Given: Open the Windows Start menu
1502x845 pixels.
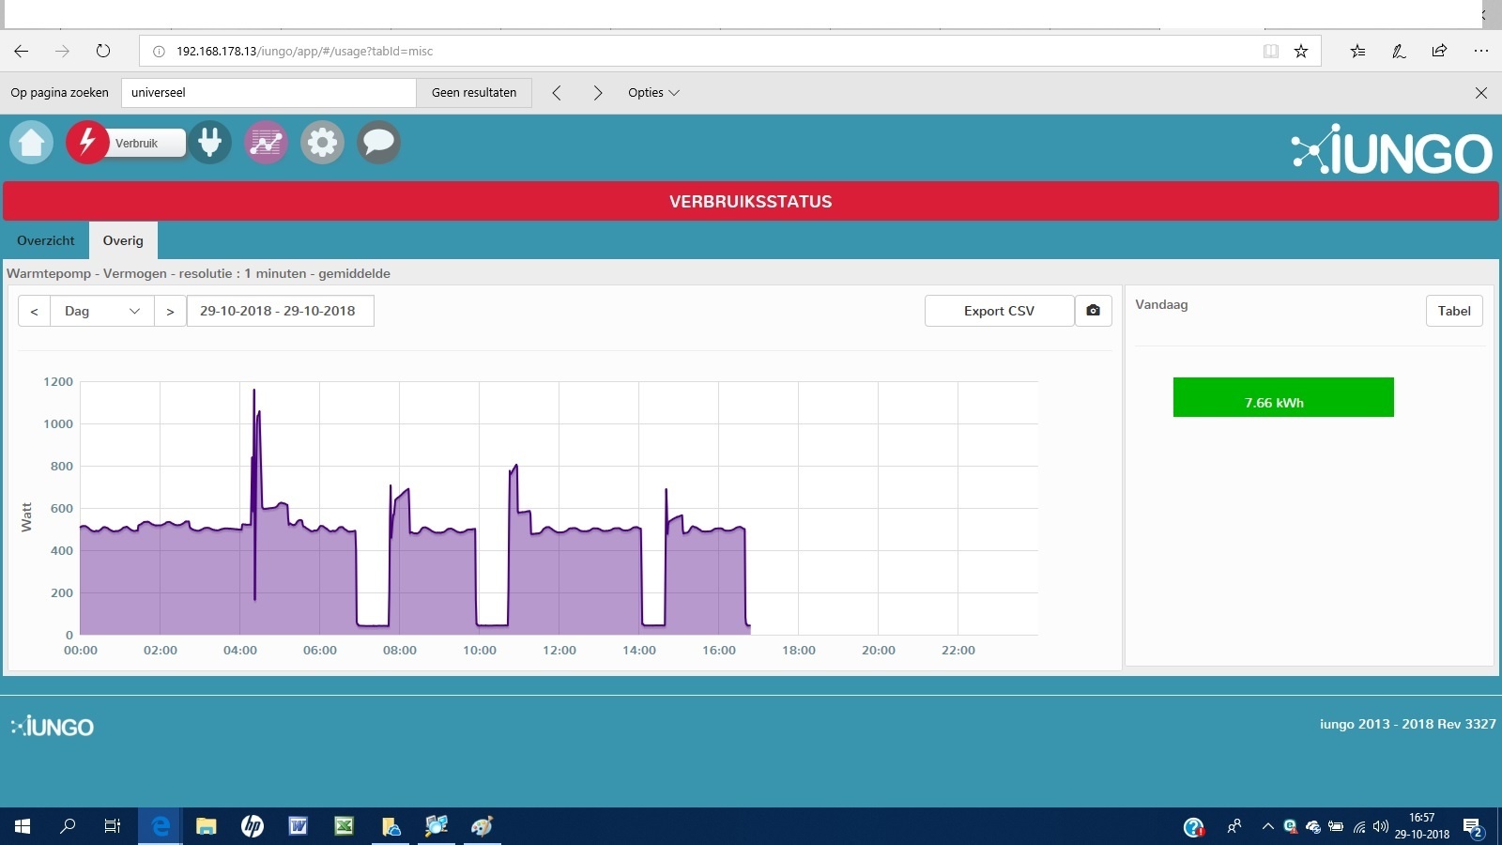Looking at the screenshot, I should (23, 826).
